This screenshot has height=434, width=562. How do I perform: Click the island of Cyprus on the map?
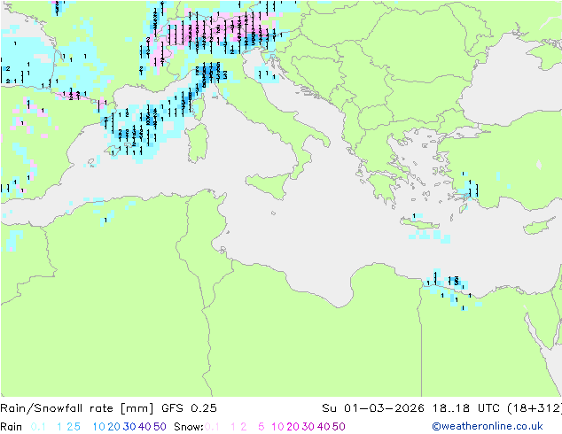point(540,227)
